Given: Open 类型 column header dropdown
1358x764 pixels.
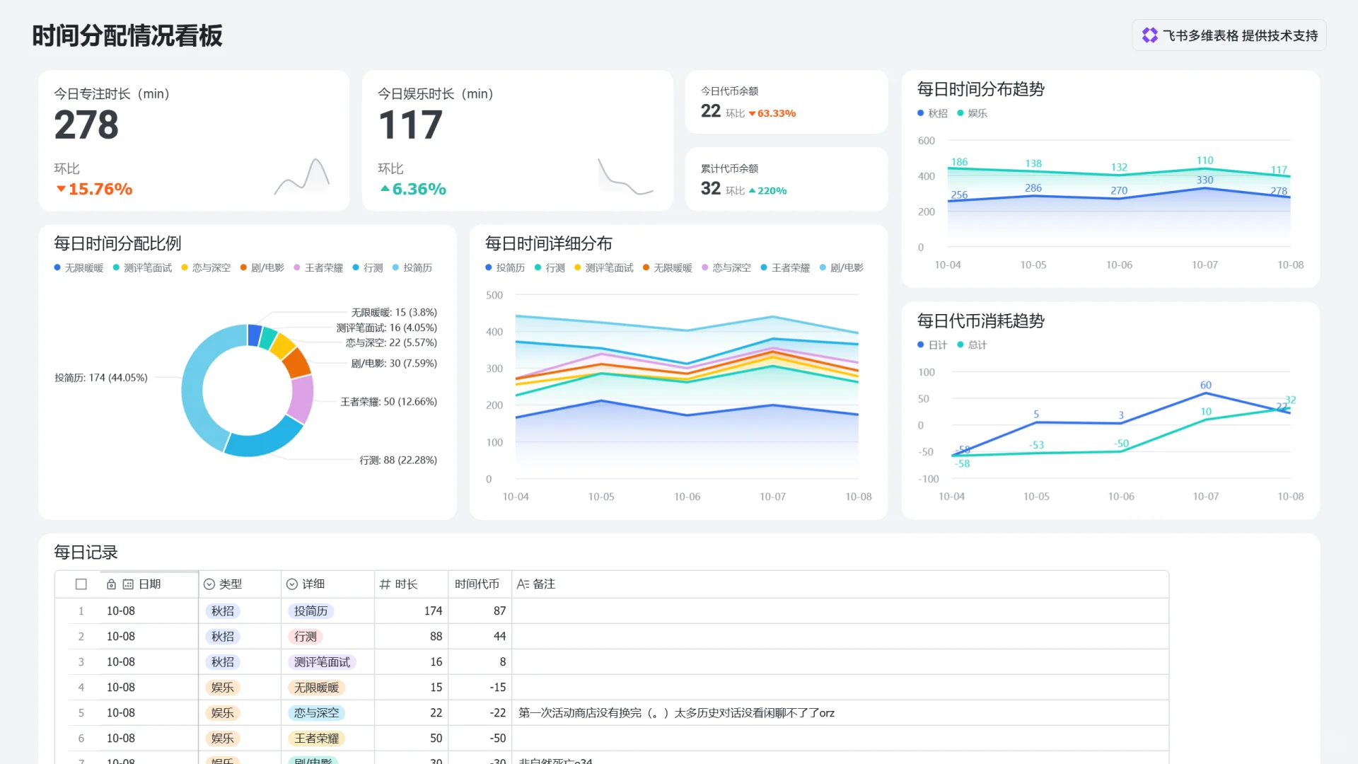Looking at the screenshot, I should tap(231, 584).
